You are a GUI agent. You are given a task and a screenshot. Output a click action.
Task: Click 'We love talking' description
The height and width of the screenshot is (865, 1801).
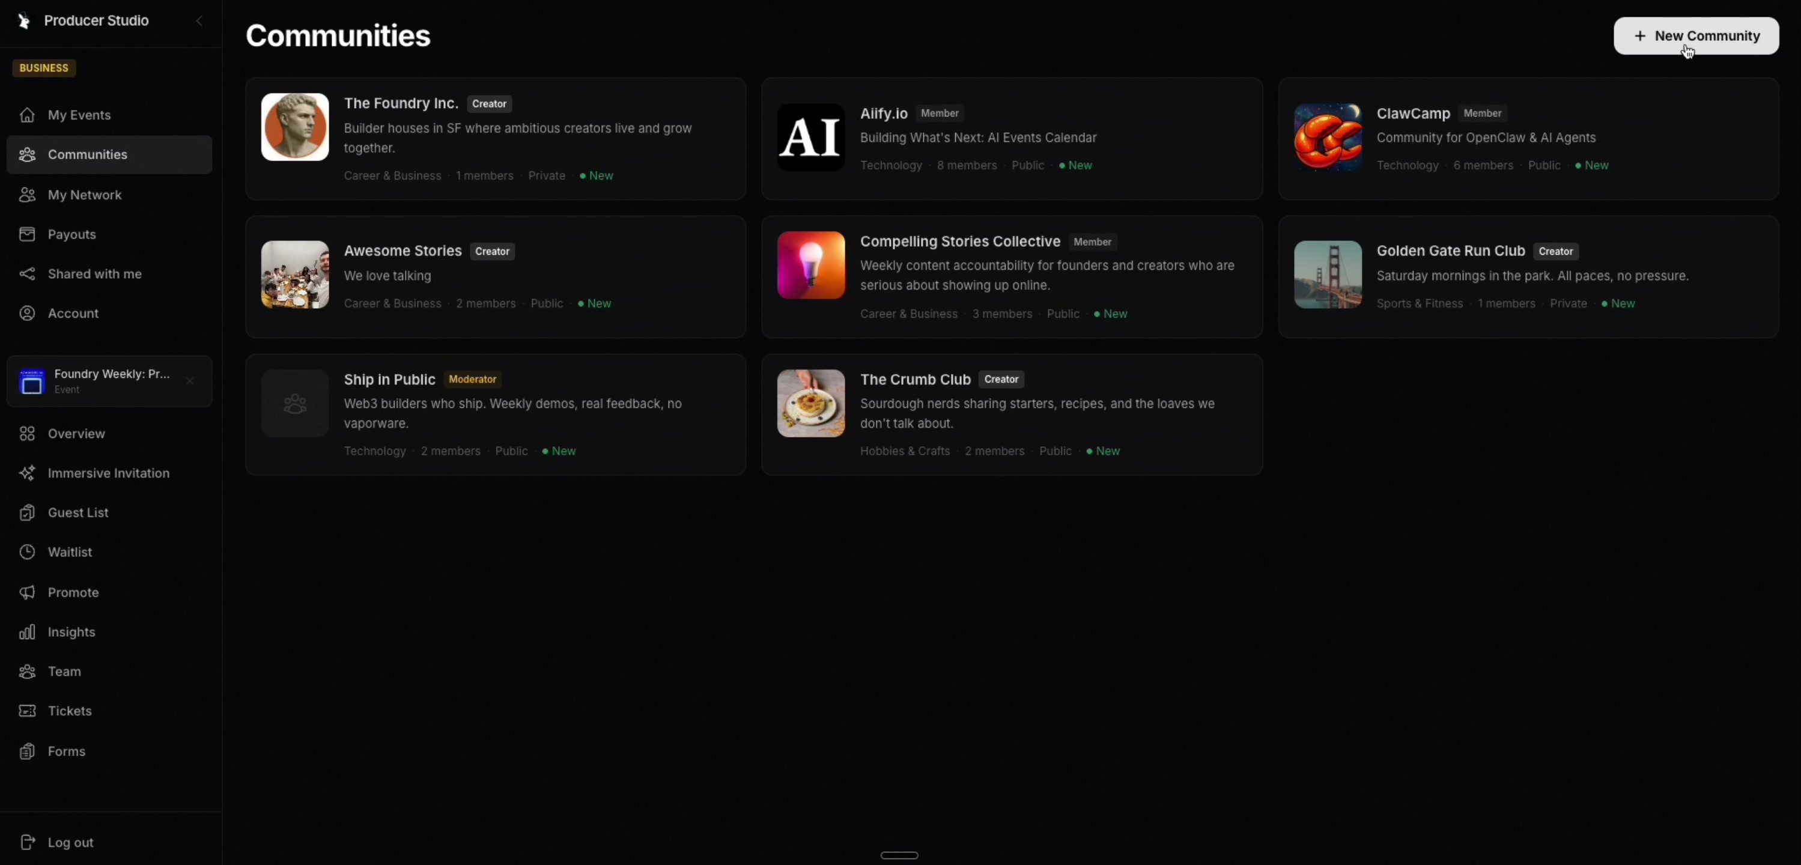[387, 276]
